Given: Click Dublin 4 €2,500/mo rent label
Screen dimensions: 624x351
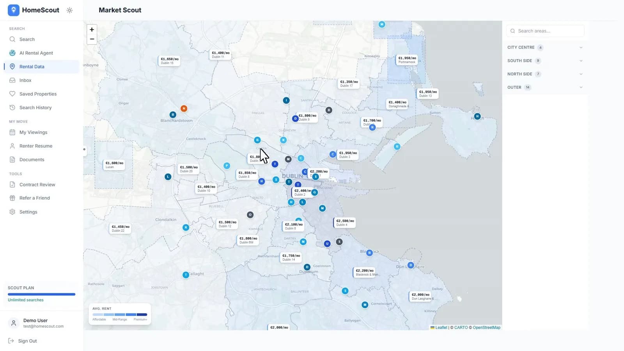Looking at the screenshot, I should (x=345, y=223).
